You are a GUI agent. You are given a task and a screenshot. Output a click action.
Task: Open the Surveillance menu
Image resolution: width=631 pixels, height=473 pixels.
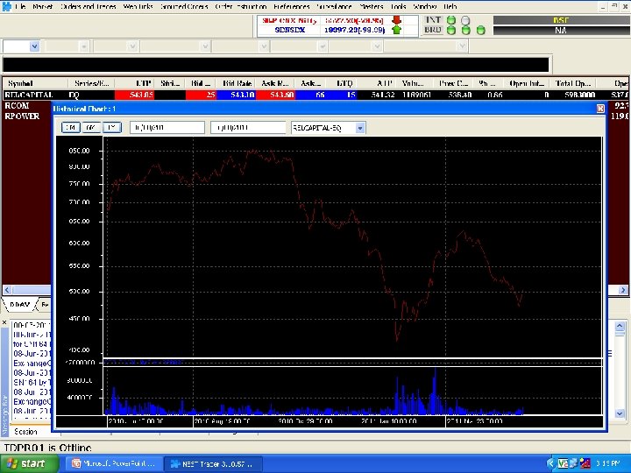coord(334,6)
